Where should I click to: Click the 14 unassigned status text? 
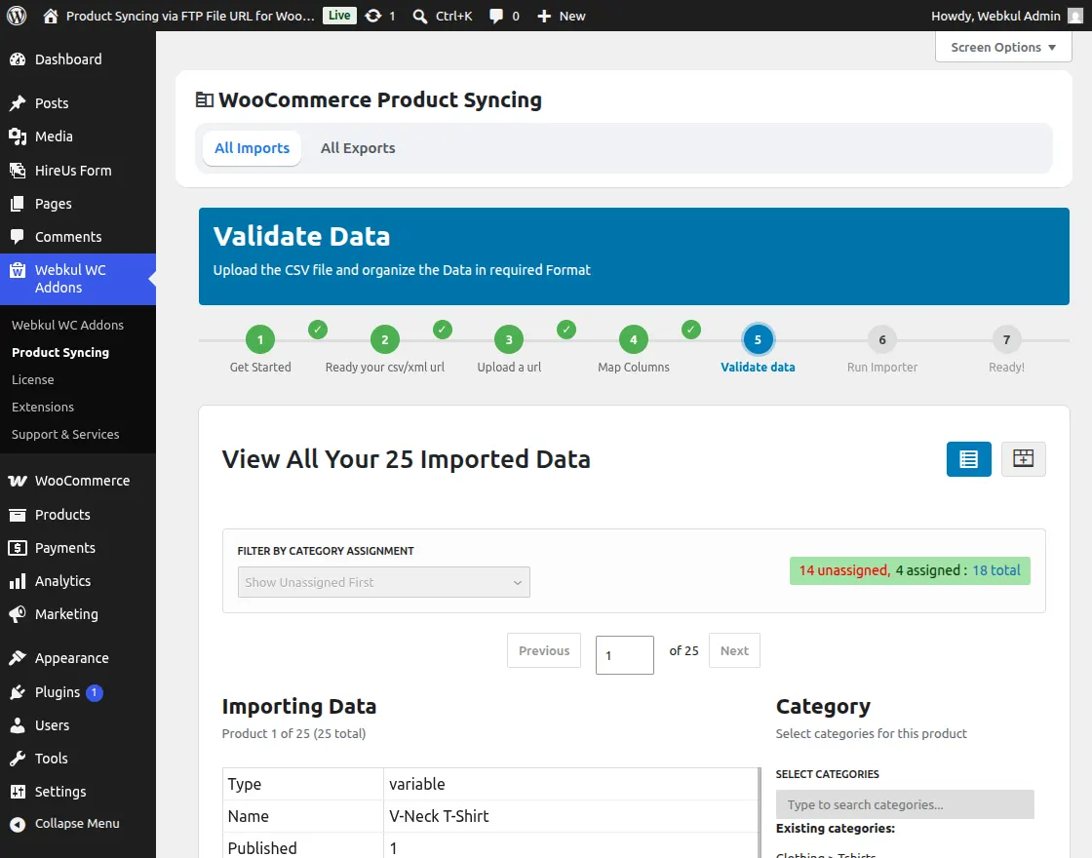[844, 570]
